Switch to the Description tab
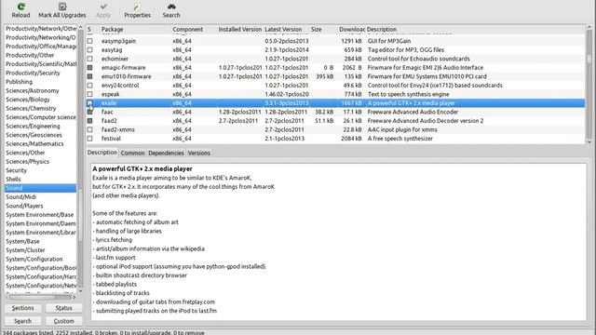This screenshot has width=596, height=335. pos(102,153)
